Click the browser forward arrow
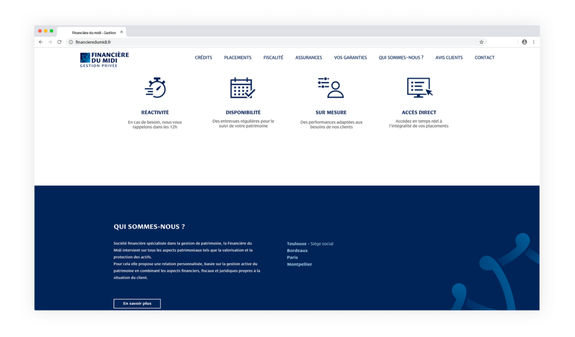The width and height of the screenshot is (575, 337). [x=50, y=42]
